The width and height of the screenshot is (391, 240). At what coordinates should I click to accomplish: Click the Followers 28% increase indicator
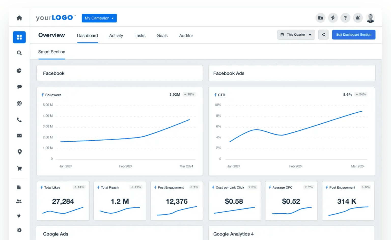tap(189, 94)
